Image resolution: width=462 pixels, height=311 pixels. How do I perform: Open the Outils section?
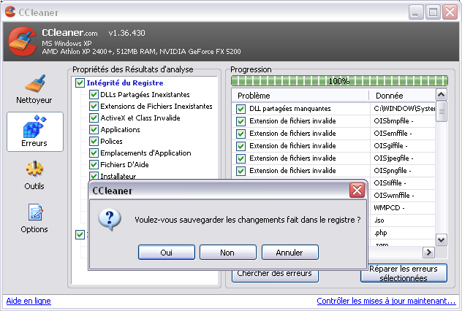pos(34,176)
